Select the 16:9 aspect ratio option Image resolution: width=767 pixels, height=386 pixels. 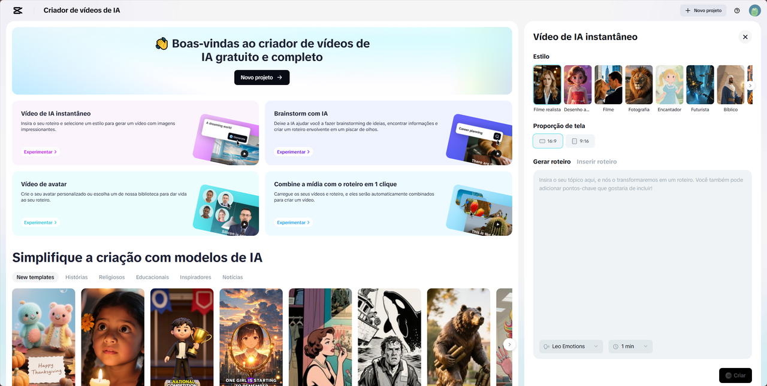point(547,141)
